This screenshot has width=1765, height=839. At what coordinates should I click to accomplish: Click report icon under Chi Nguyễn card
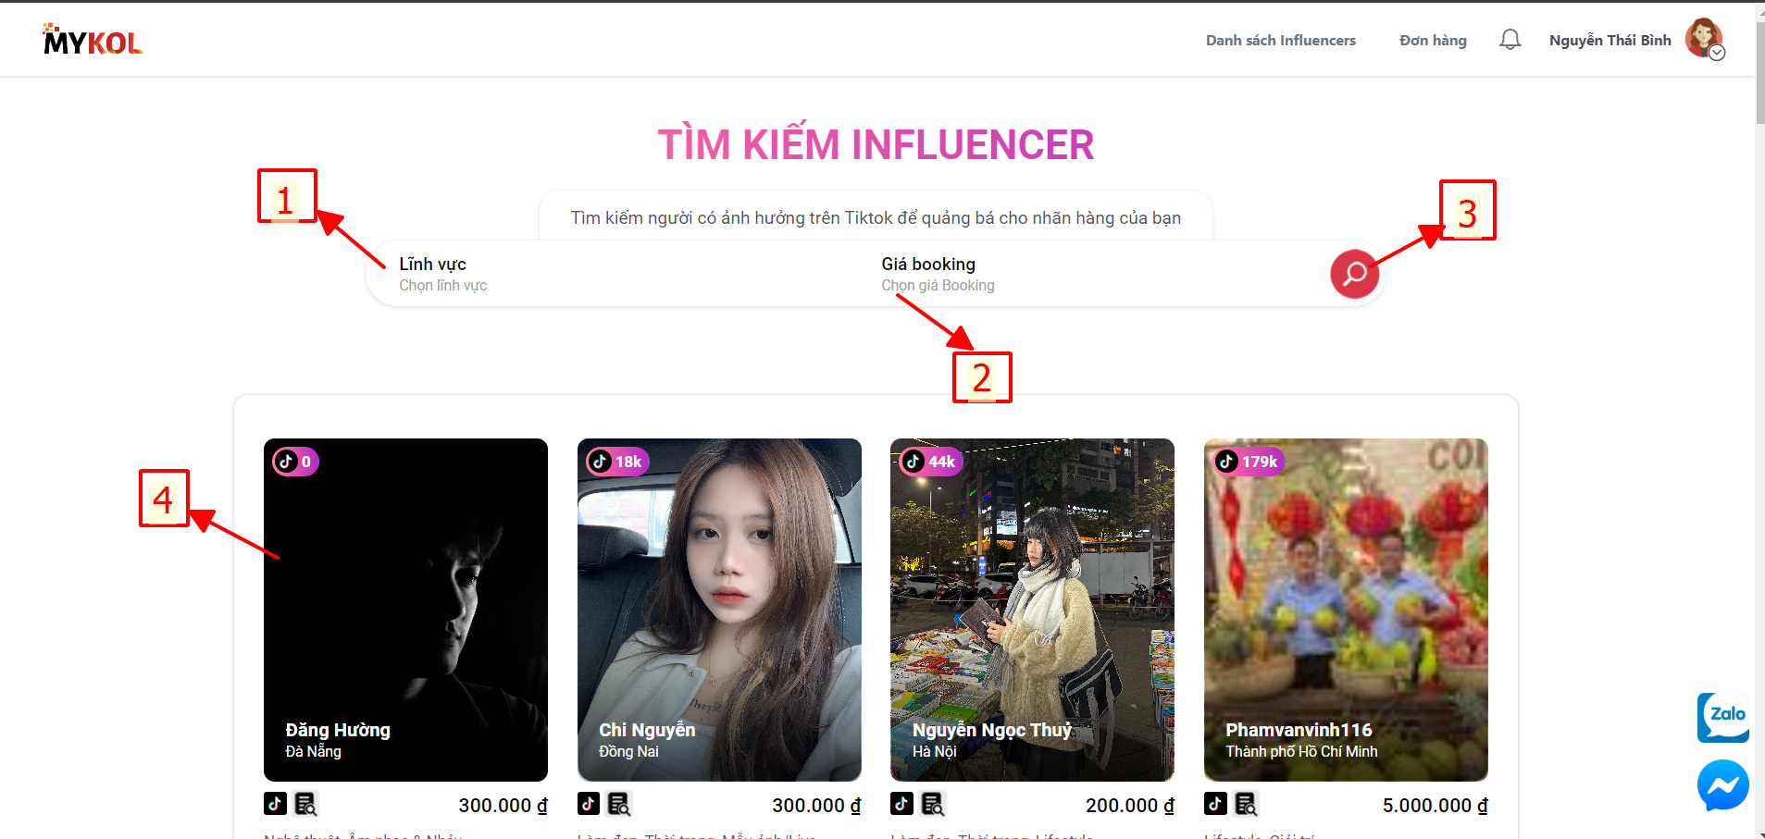point(619,804)
